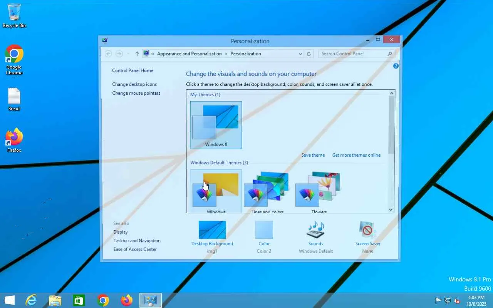Open the Color window color swatch

click(264, 230)
